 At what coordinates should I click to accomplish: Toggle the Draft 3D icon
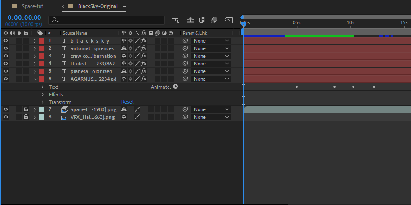190,20
